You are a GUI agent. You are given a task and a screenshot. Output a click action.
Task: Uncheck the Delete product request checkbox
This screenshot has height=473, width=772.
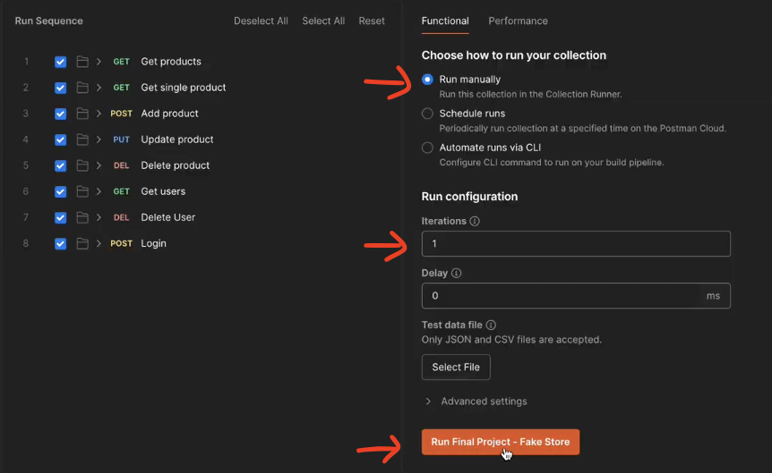point(61,165)
